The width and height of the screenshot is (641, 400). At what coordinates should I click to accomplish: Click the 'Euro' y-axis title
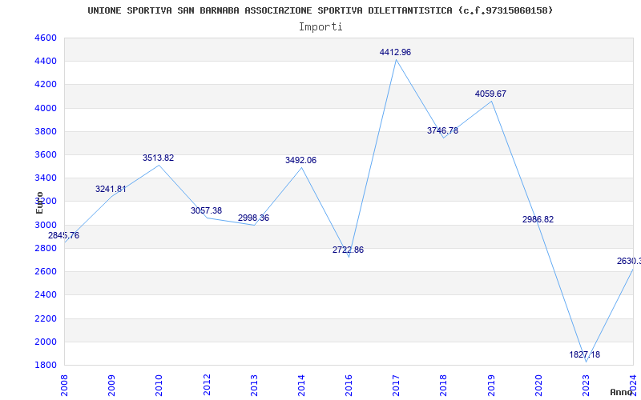click(x=39, y=203)
